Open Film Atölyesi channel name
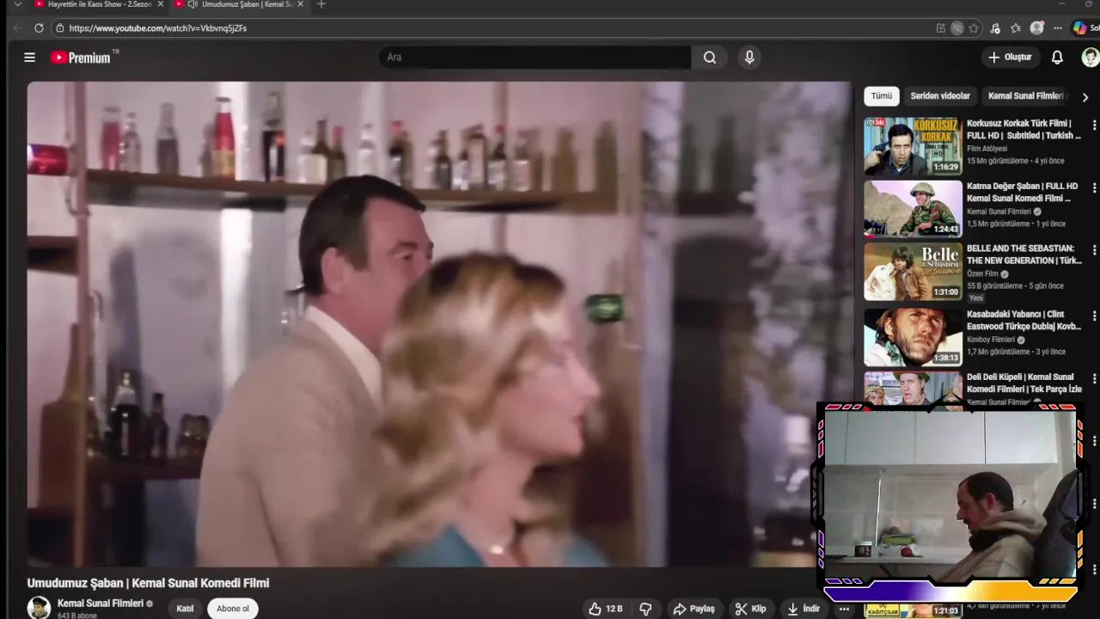The image size is (1100, 619). [987, 149]
